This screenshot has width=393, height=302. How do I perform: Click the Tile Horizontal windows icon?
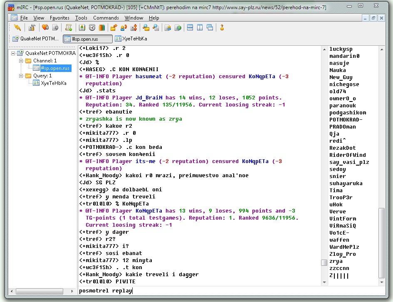(x=190, y=28)
